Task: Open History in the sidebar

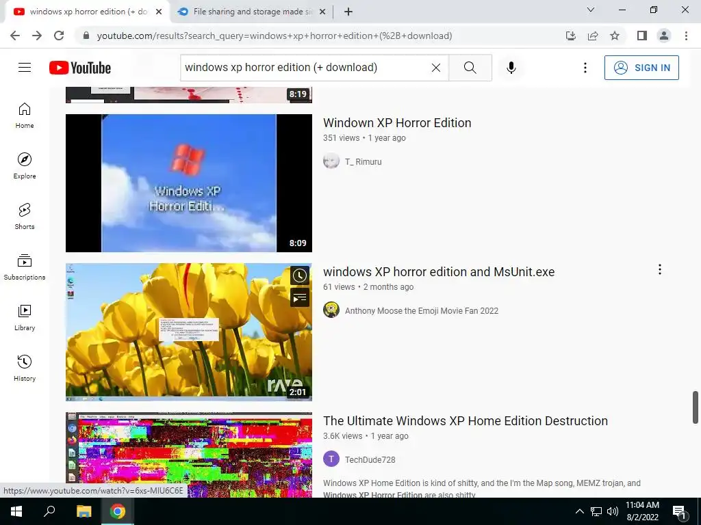Action: 25,368
